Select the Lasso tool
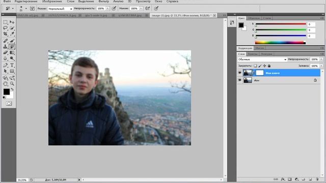 [6, 28]
